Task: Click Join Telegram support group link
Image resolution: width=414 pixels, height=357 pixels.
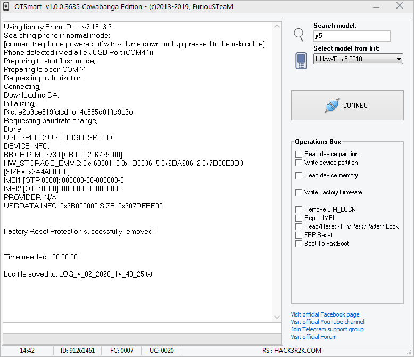Action: coord(327,329)
